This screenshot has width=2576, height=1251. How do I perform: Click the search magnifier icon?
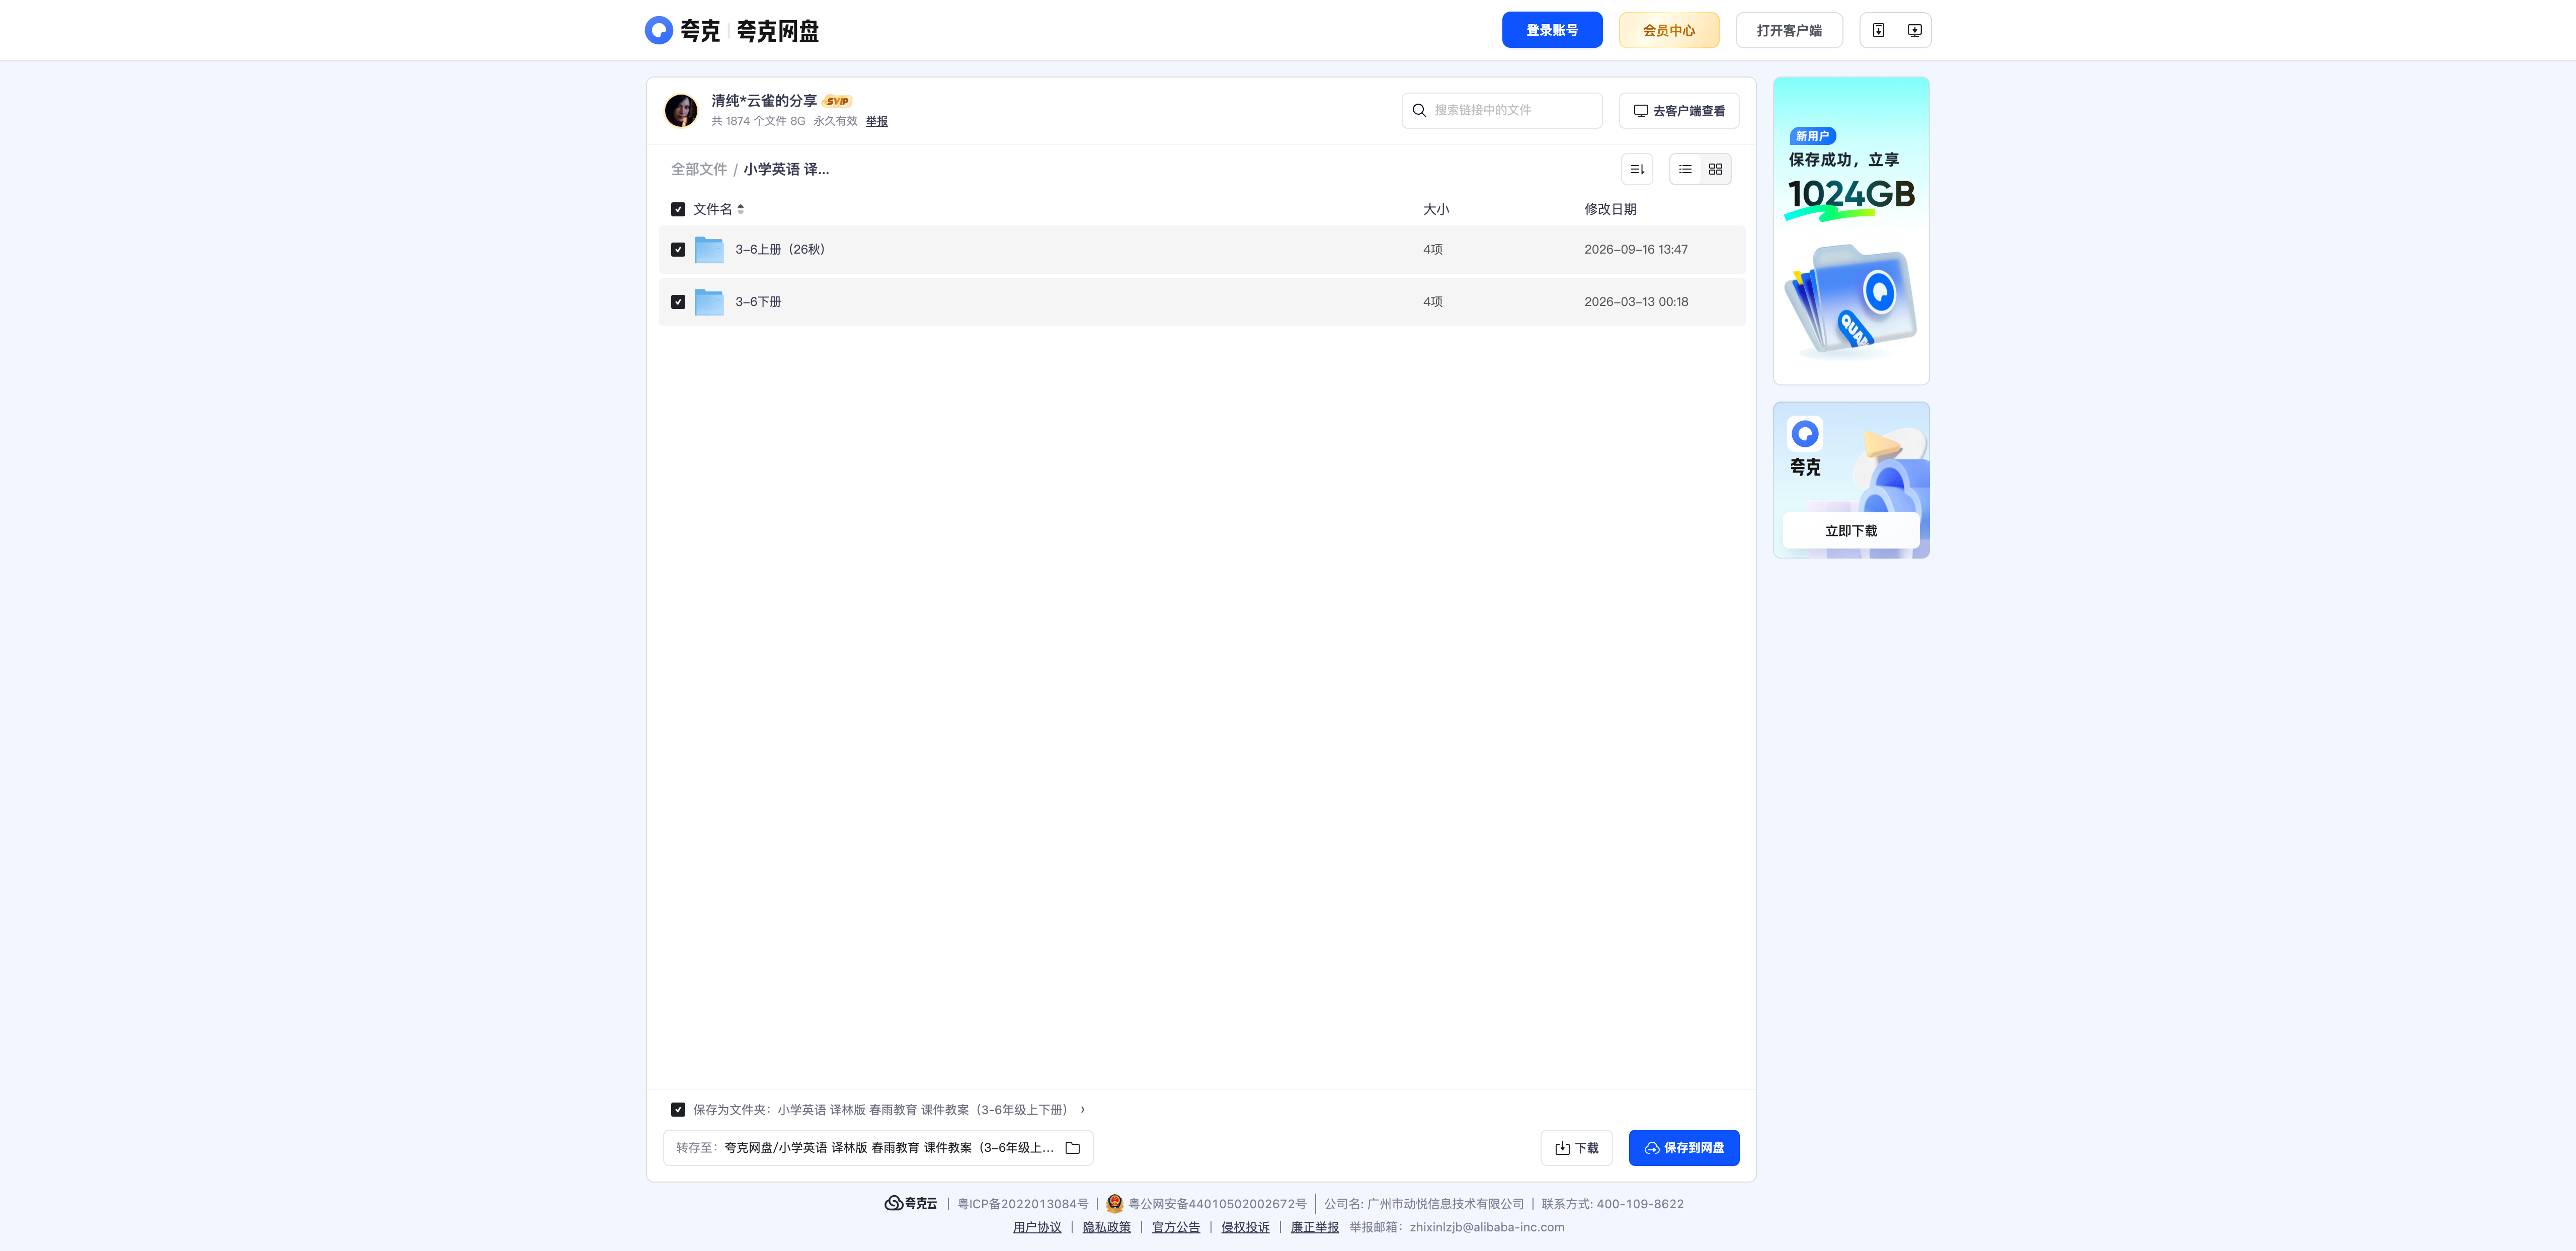tap(1419, 110)
